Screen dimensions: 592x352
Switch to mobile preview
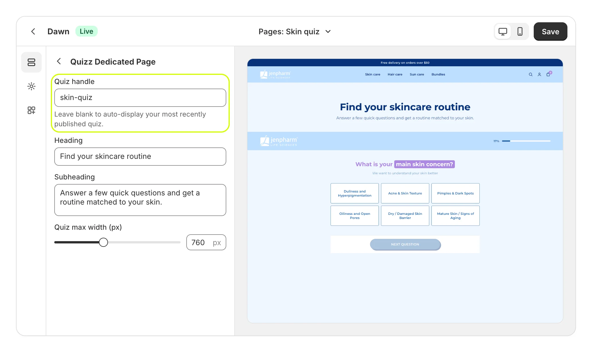520,31
